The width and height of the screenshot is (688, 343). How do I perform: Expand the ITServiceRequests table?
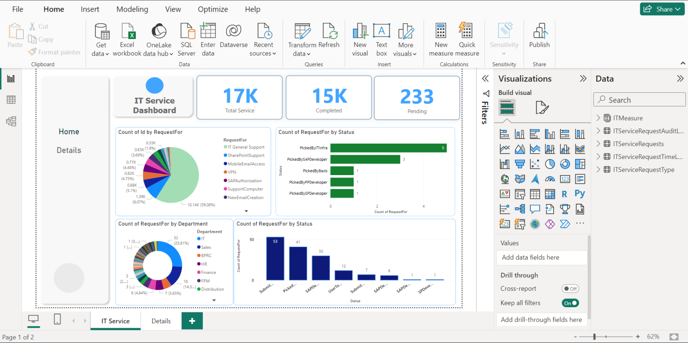(x=598, y=143)
